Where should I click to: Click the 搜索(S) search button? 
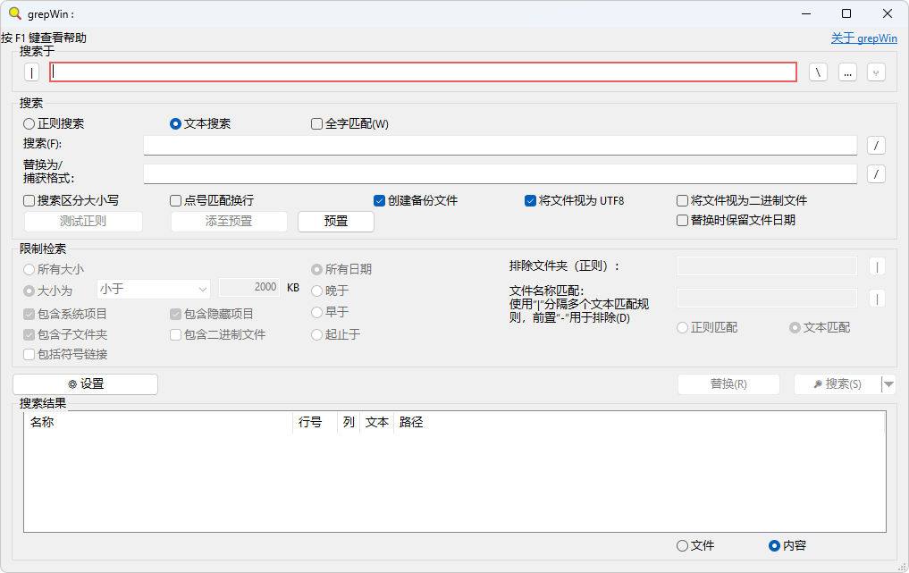pos(837,383)
